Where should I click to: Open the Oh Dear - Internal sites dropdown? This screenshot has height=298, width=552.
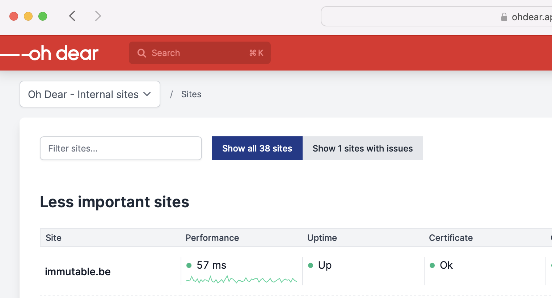tap(90, 94)
